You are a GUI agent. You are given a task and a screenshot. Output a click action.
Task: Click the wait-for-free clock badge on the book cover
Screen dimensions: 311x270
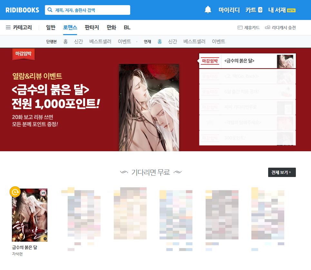(15, 192)
